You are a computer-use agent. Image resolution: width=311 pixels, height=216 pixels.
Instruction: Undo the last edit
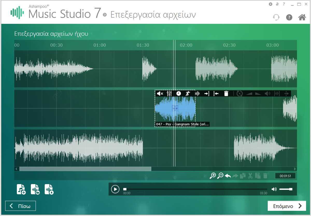click(228, 176)
